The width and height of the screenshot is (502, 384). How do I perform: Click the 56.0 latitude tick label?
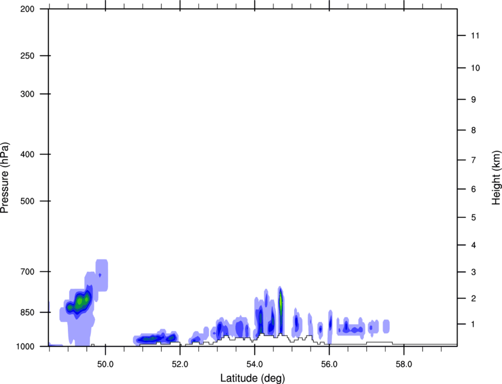[x=330, y=365]
